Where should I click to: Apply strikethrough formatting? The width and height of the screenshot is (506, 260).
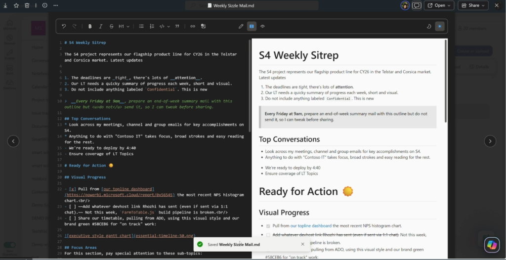[111, 26]
